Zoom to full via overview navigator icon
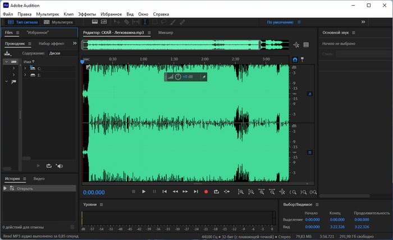Screen dimensions: 393x240 (296, 45)
